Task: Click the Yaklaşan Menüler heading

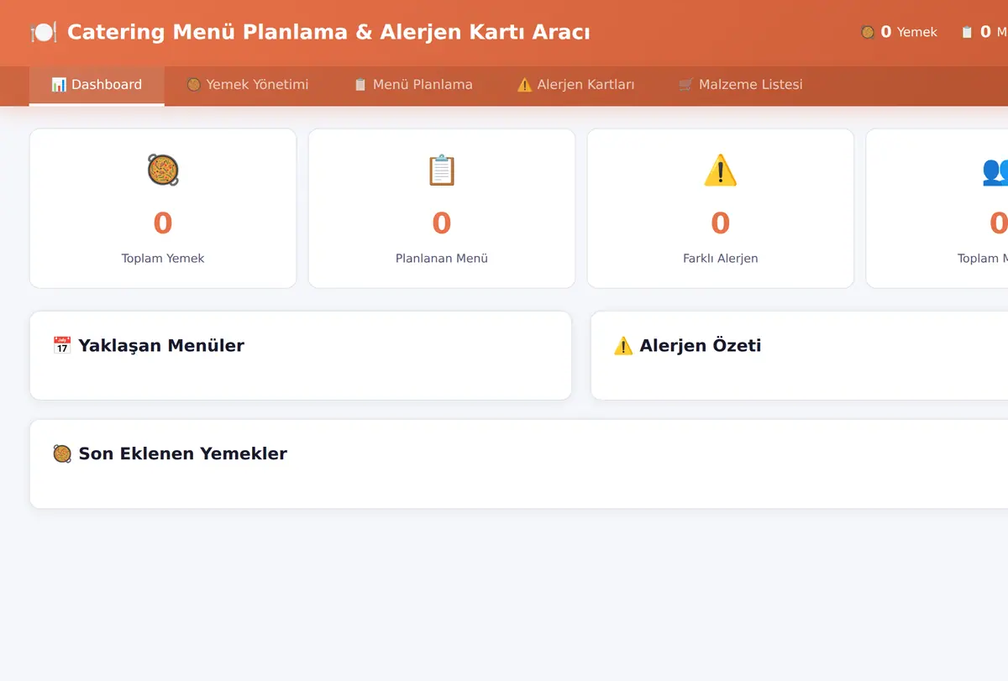Action: (x=161, y=345)
